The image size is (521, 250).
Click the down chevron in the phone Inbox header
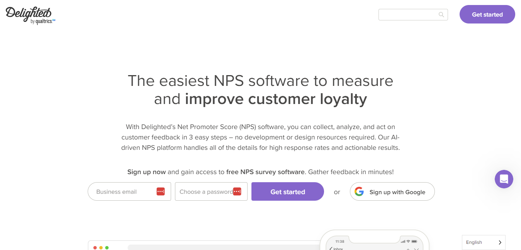pyautogui.click(x=417, y=250)
